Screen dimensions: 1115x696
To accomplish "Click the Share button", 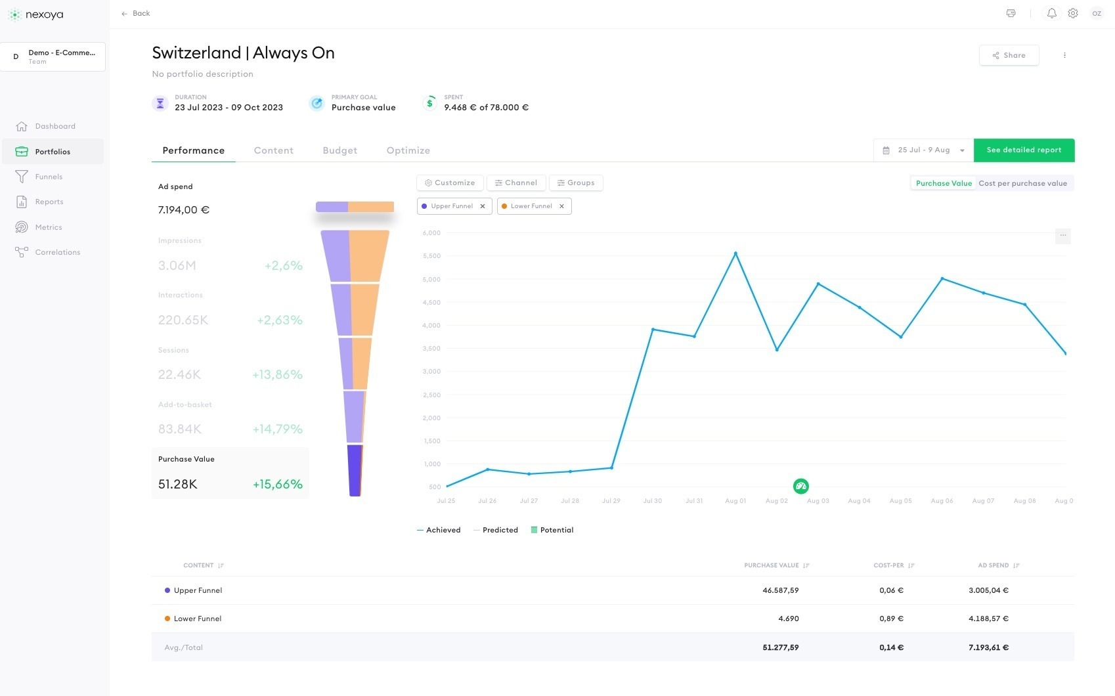I will pos(1009,55).
